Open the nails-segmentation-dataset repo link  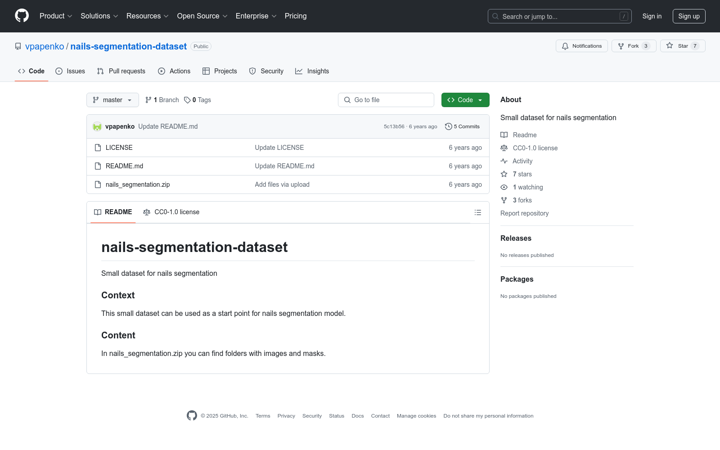tap(129, 46)
